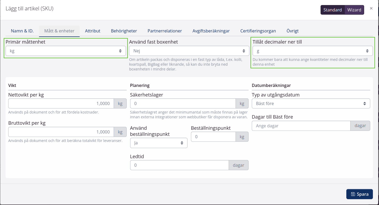Open the Namn & ID. tab
The width and height of the screenshot is (379, 205).
tap(22, 31)
